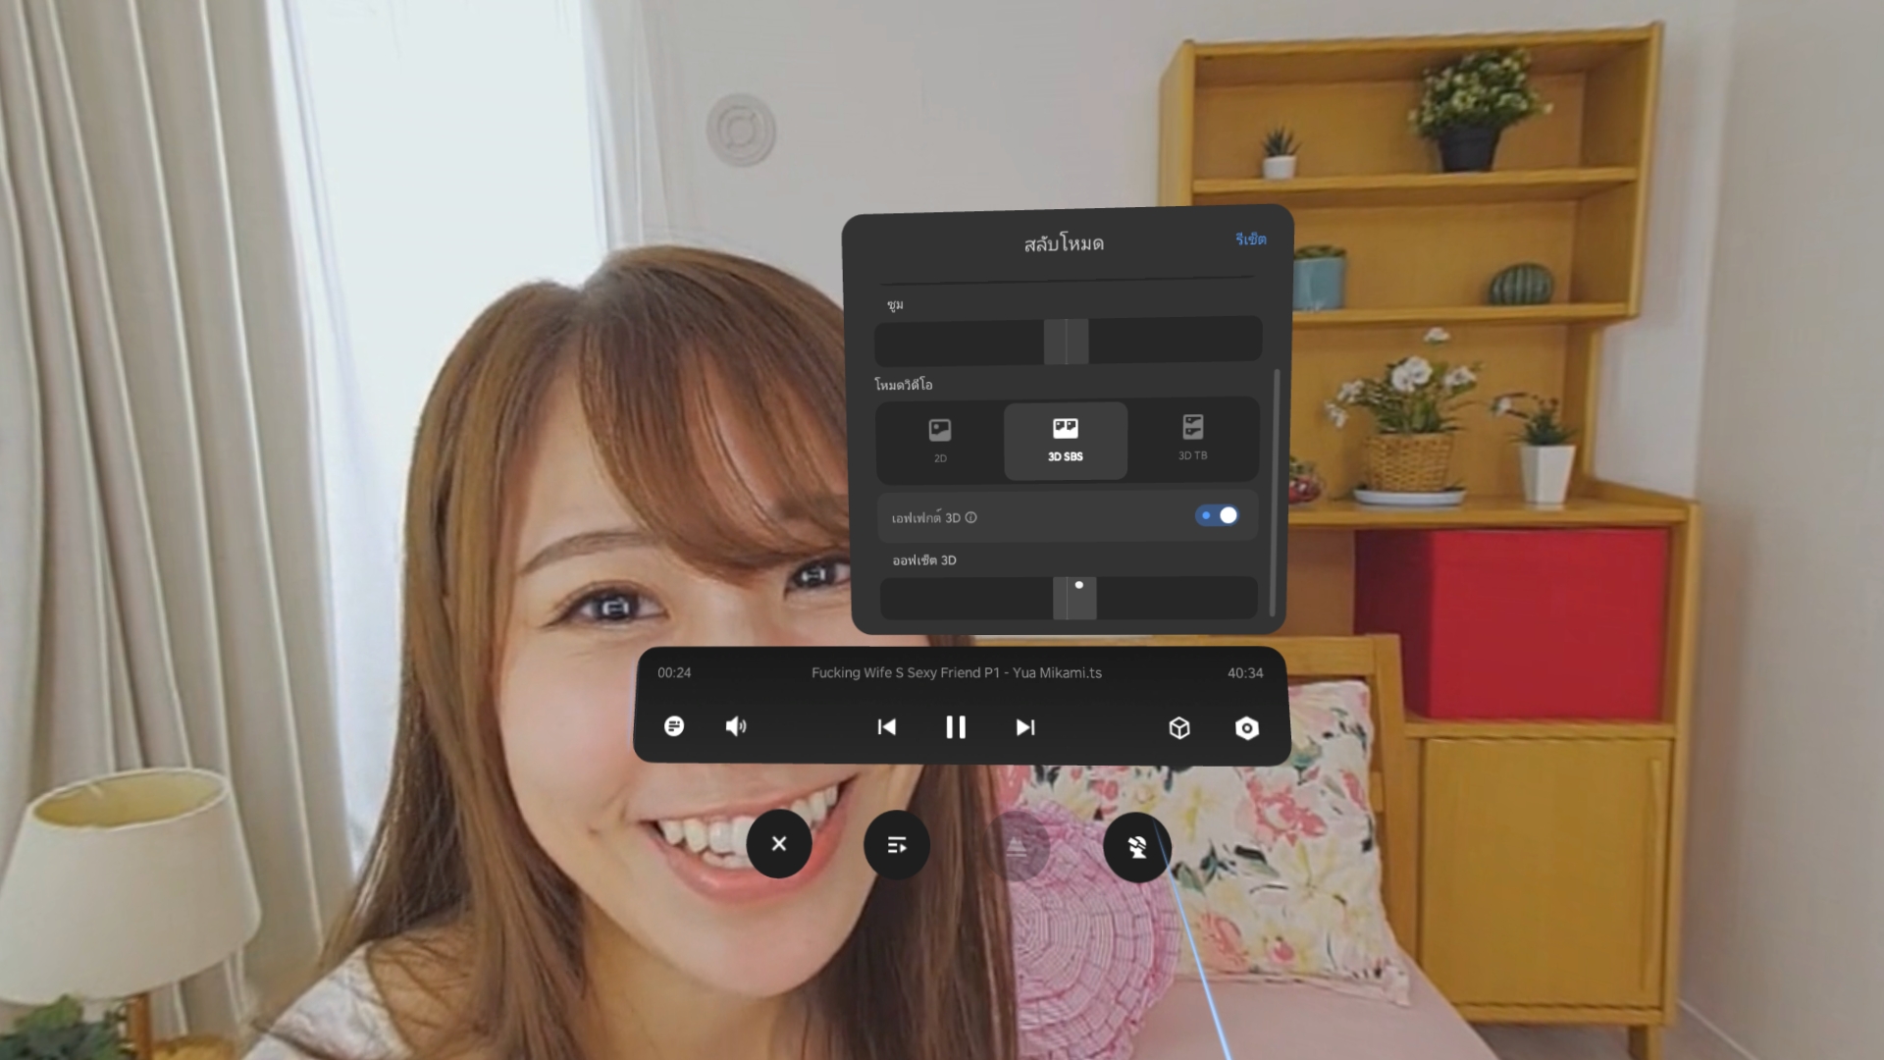Click the รีเซ็ต link to reset settings

1249,238
